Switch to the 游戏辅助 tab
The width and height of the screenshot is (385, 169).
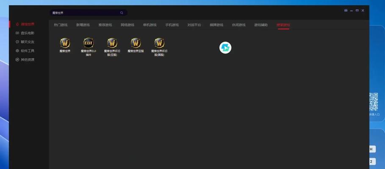(261, 25)
